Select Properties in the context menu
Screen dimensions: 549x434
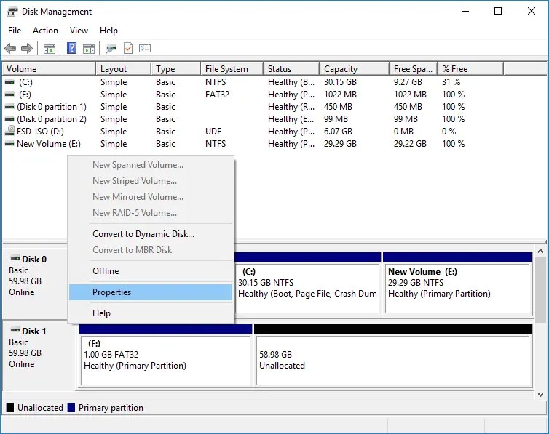coord(111,292)
